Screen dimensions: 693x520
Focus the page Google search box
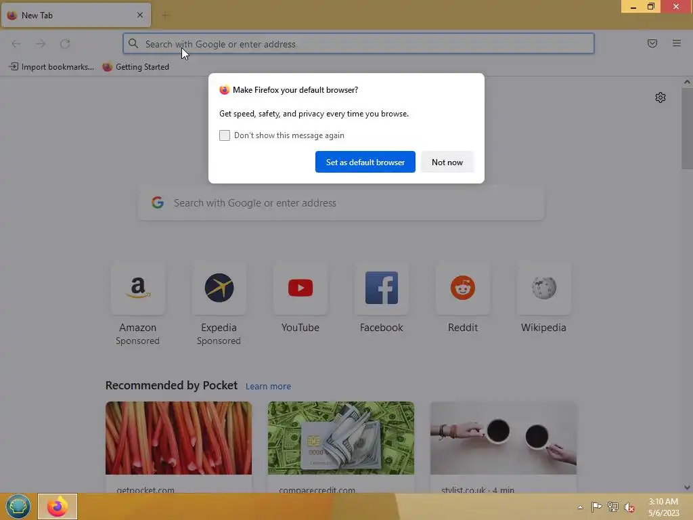tap(341, 202)
